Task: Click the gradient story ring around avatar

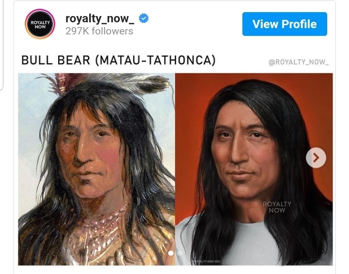Action: (x=40, y=10)
